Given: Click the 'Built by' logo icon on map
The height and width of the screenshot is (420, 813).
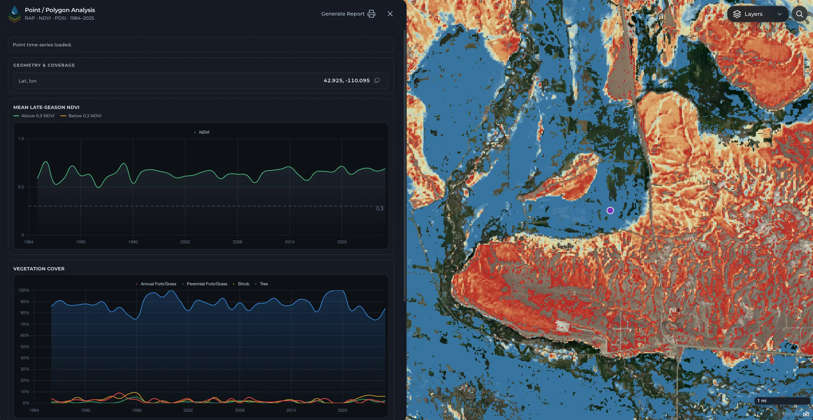Looking at the screenshot, I should pos(806,414).
